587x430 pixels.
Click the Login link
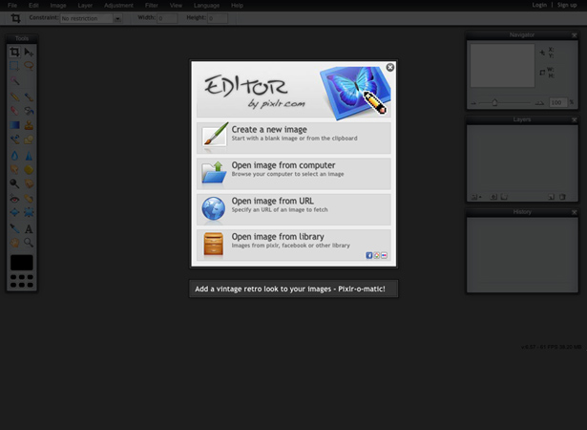point(539,5)
